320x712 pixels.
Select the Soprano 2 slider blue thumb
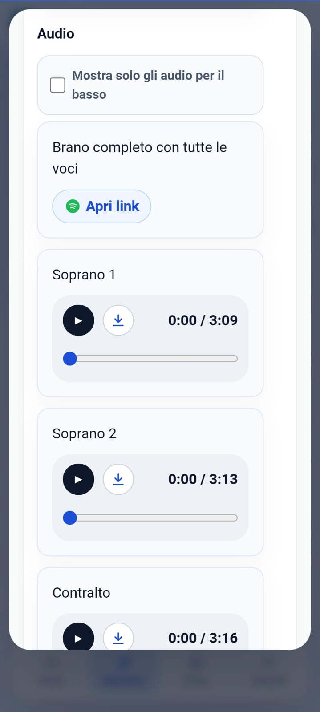[70, 518]
